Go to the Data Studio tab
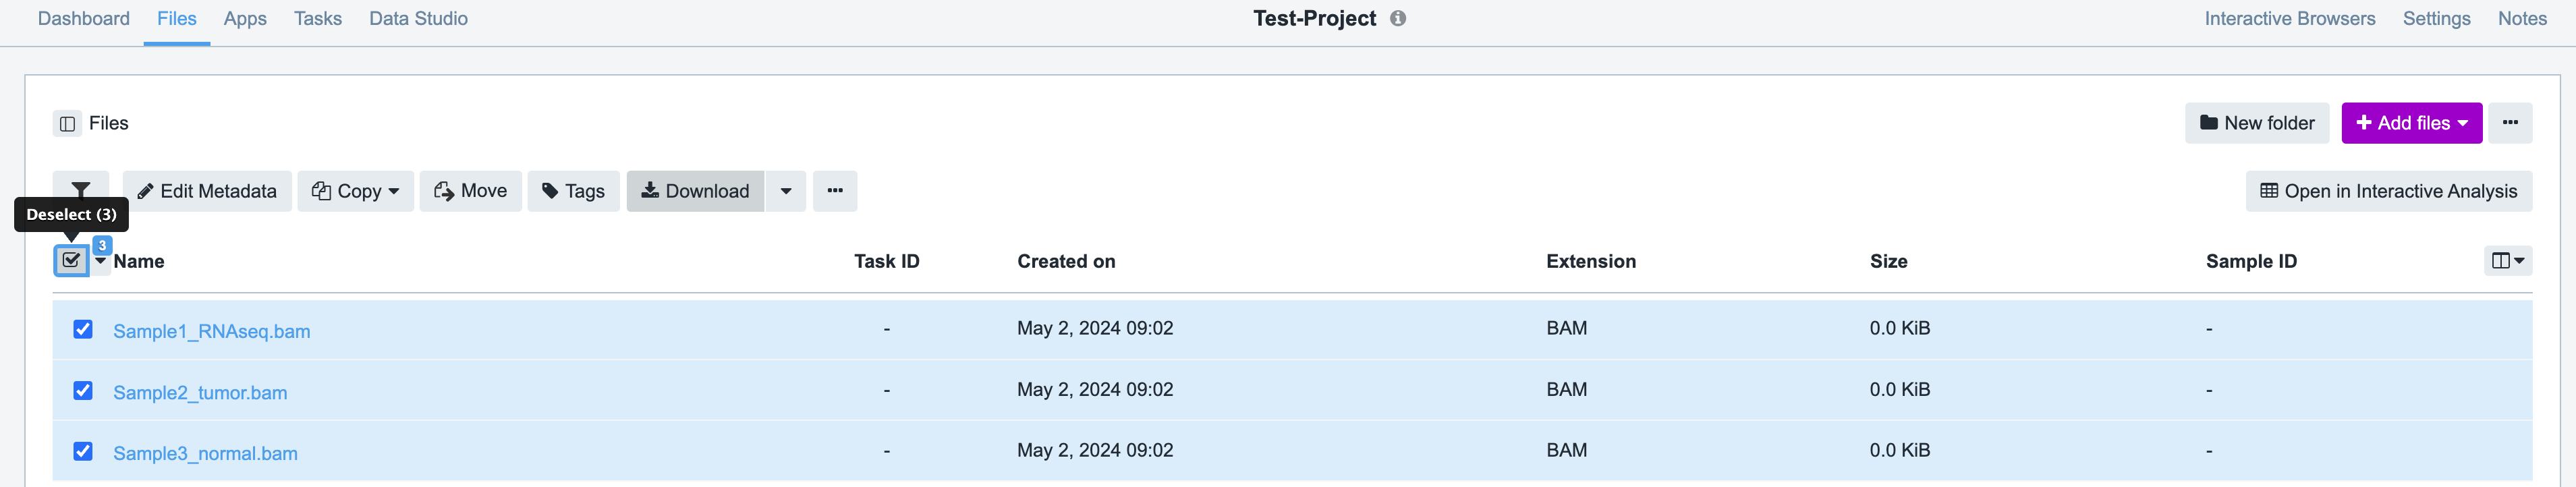 pyautogui.click(x=418, y=19)
